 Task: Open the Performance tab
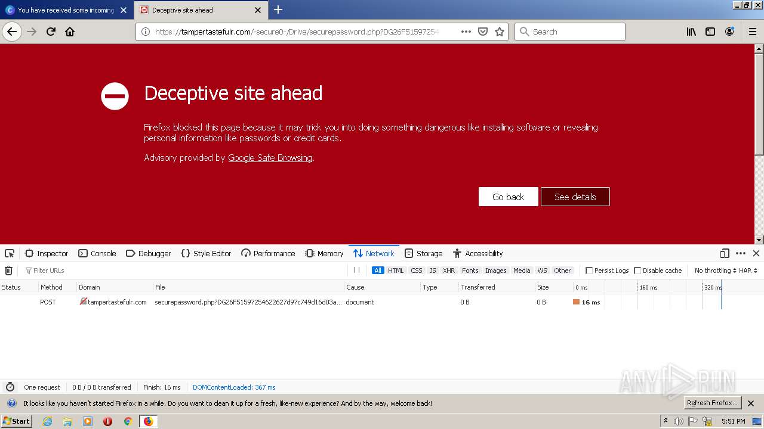[x=268, y=253]
